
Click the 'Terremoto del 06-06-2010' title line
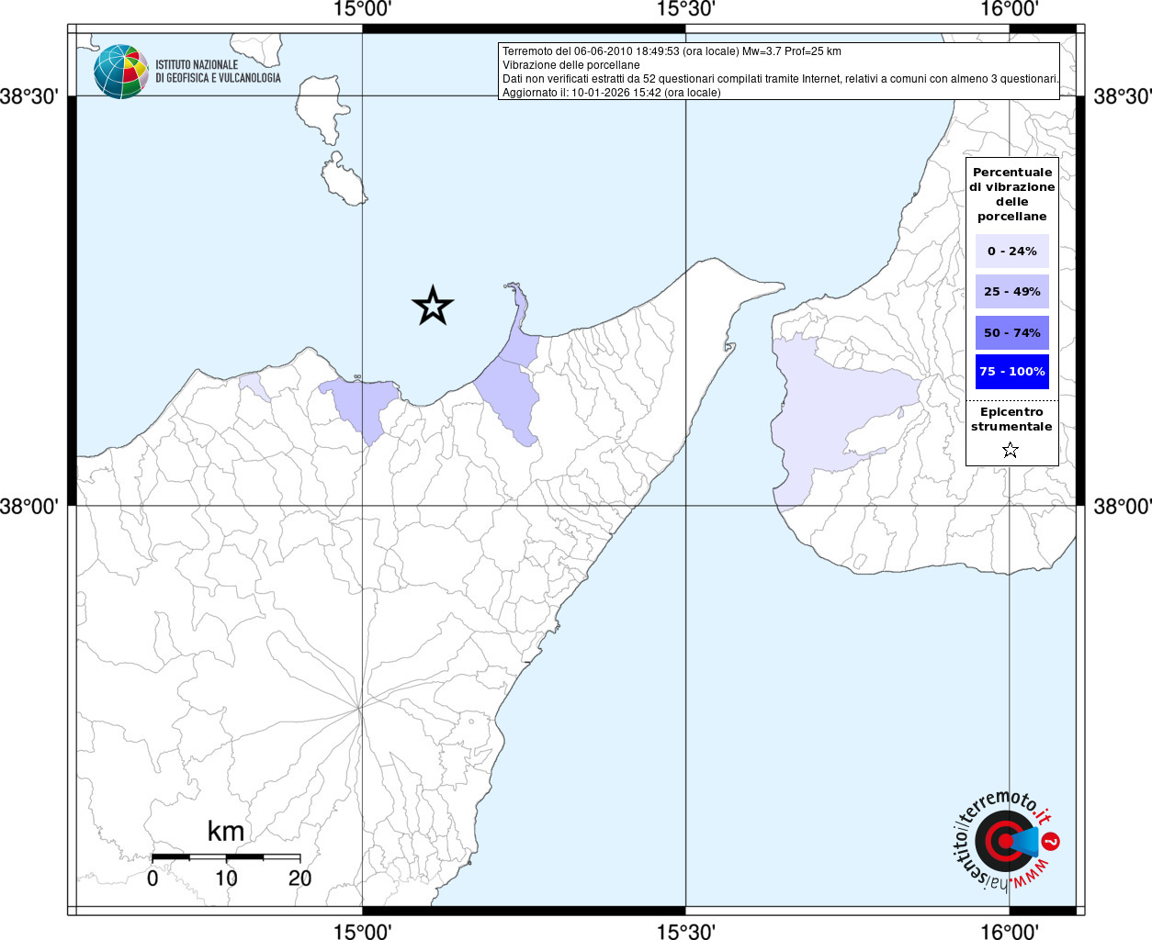tap(672, 51)
